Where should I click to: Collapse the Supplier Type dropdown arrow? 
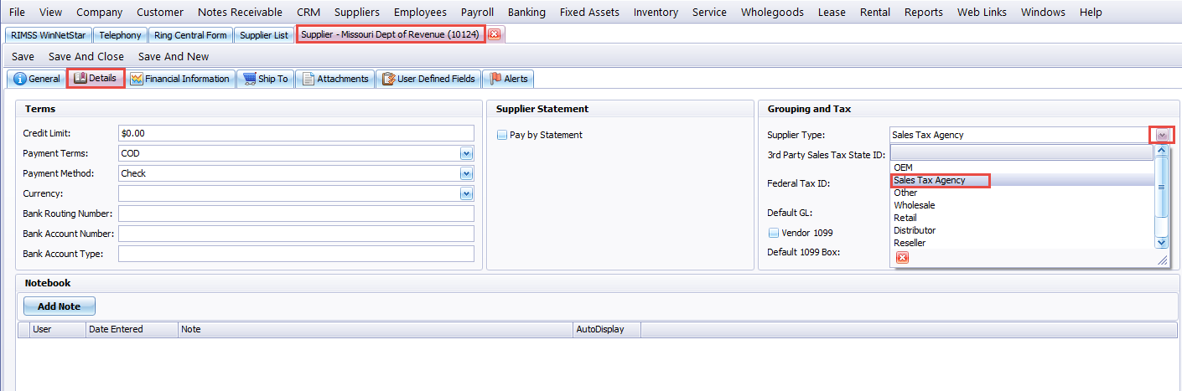click(1162, 135)
